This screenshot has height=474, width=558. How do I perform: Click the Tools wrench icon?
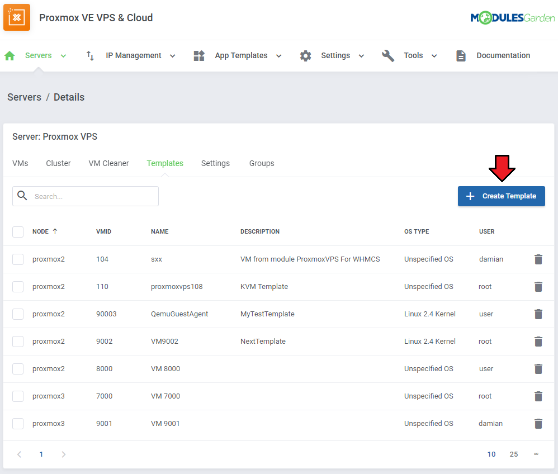(388, 55)
